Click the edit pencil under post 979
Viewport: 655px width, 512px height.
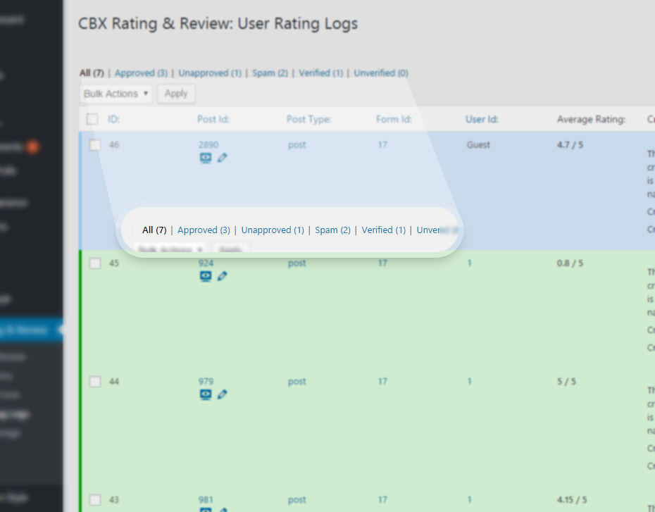click(x=223, y=394)
